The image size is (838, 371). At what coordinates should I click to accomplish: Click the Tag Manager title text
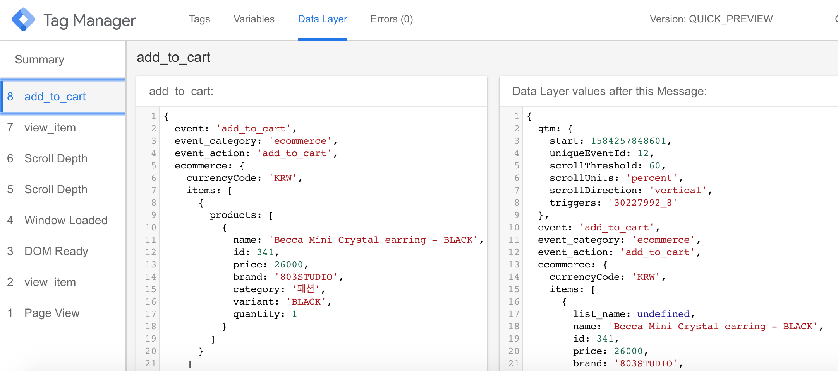point(89,20)
